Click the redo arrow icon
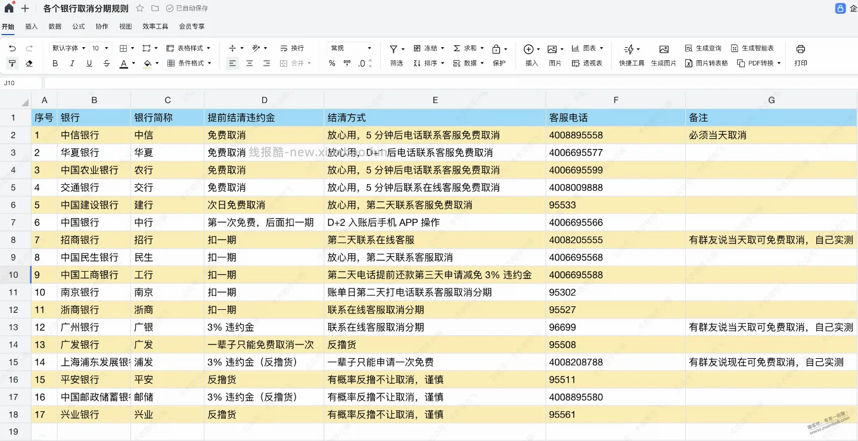858x441 pixels. tap(29, 48)
